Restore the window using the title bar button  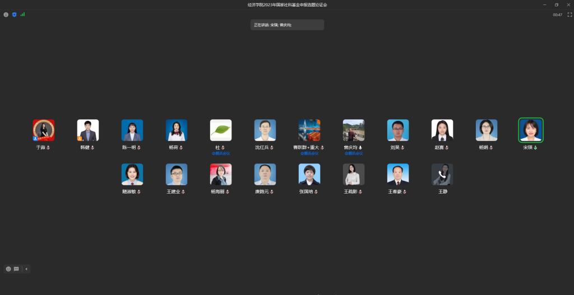point(556,4)
